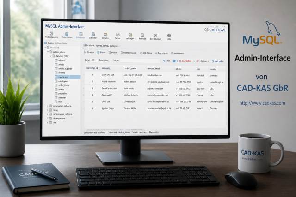This screenshot has width=296, height=197.
Task: Switch to the Fremdschlüssel tab
Action: point(129,53)
